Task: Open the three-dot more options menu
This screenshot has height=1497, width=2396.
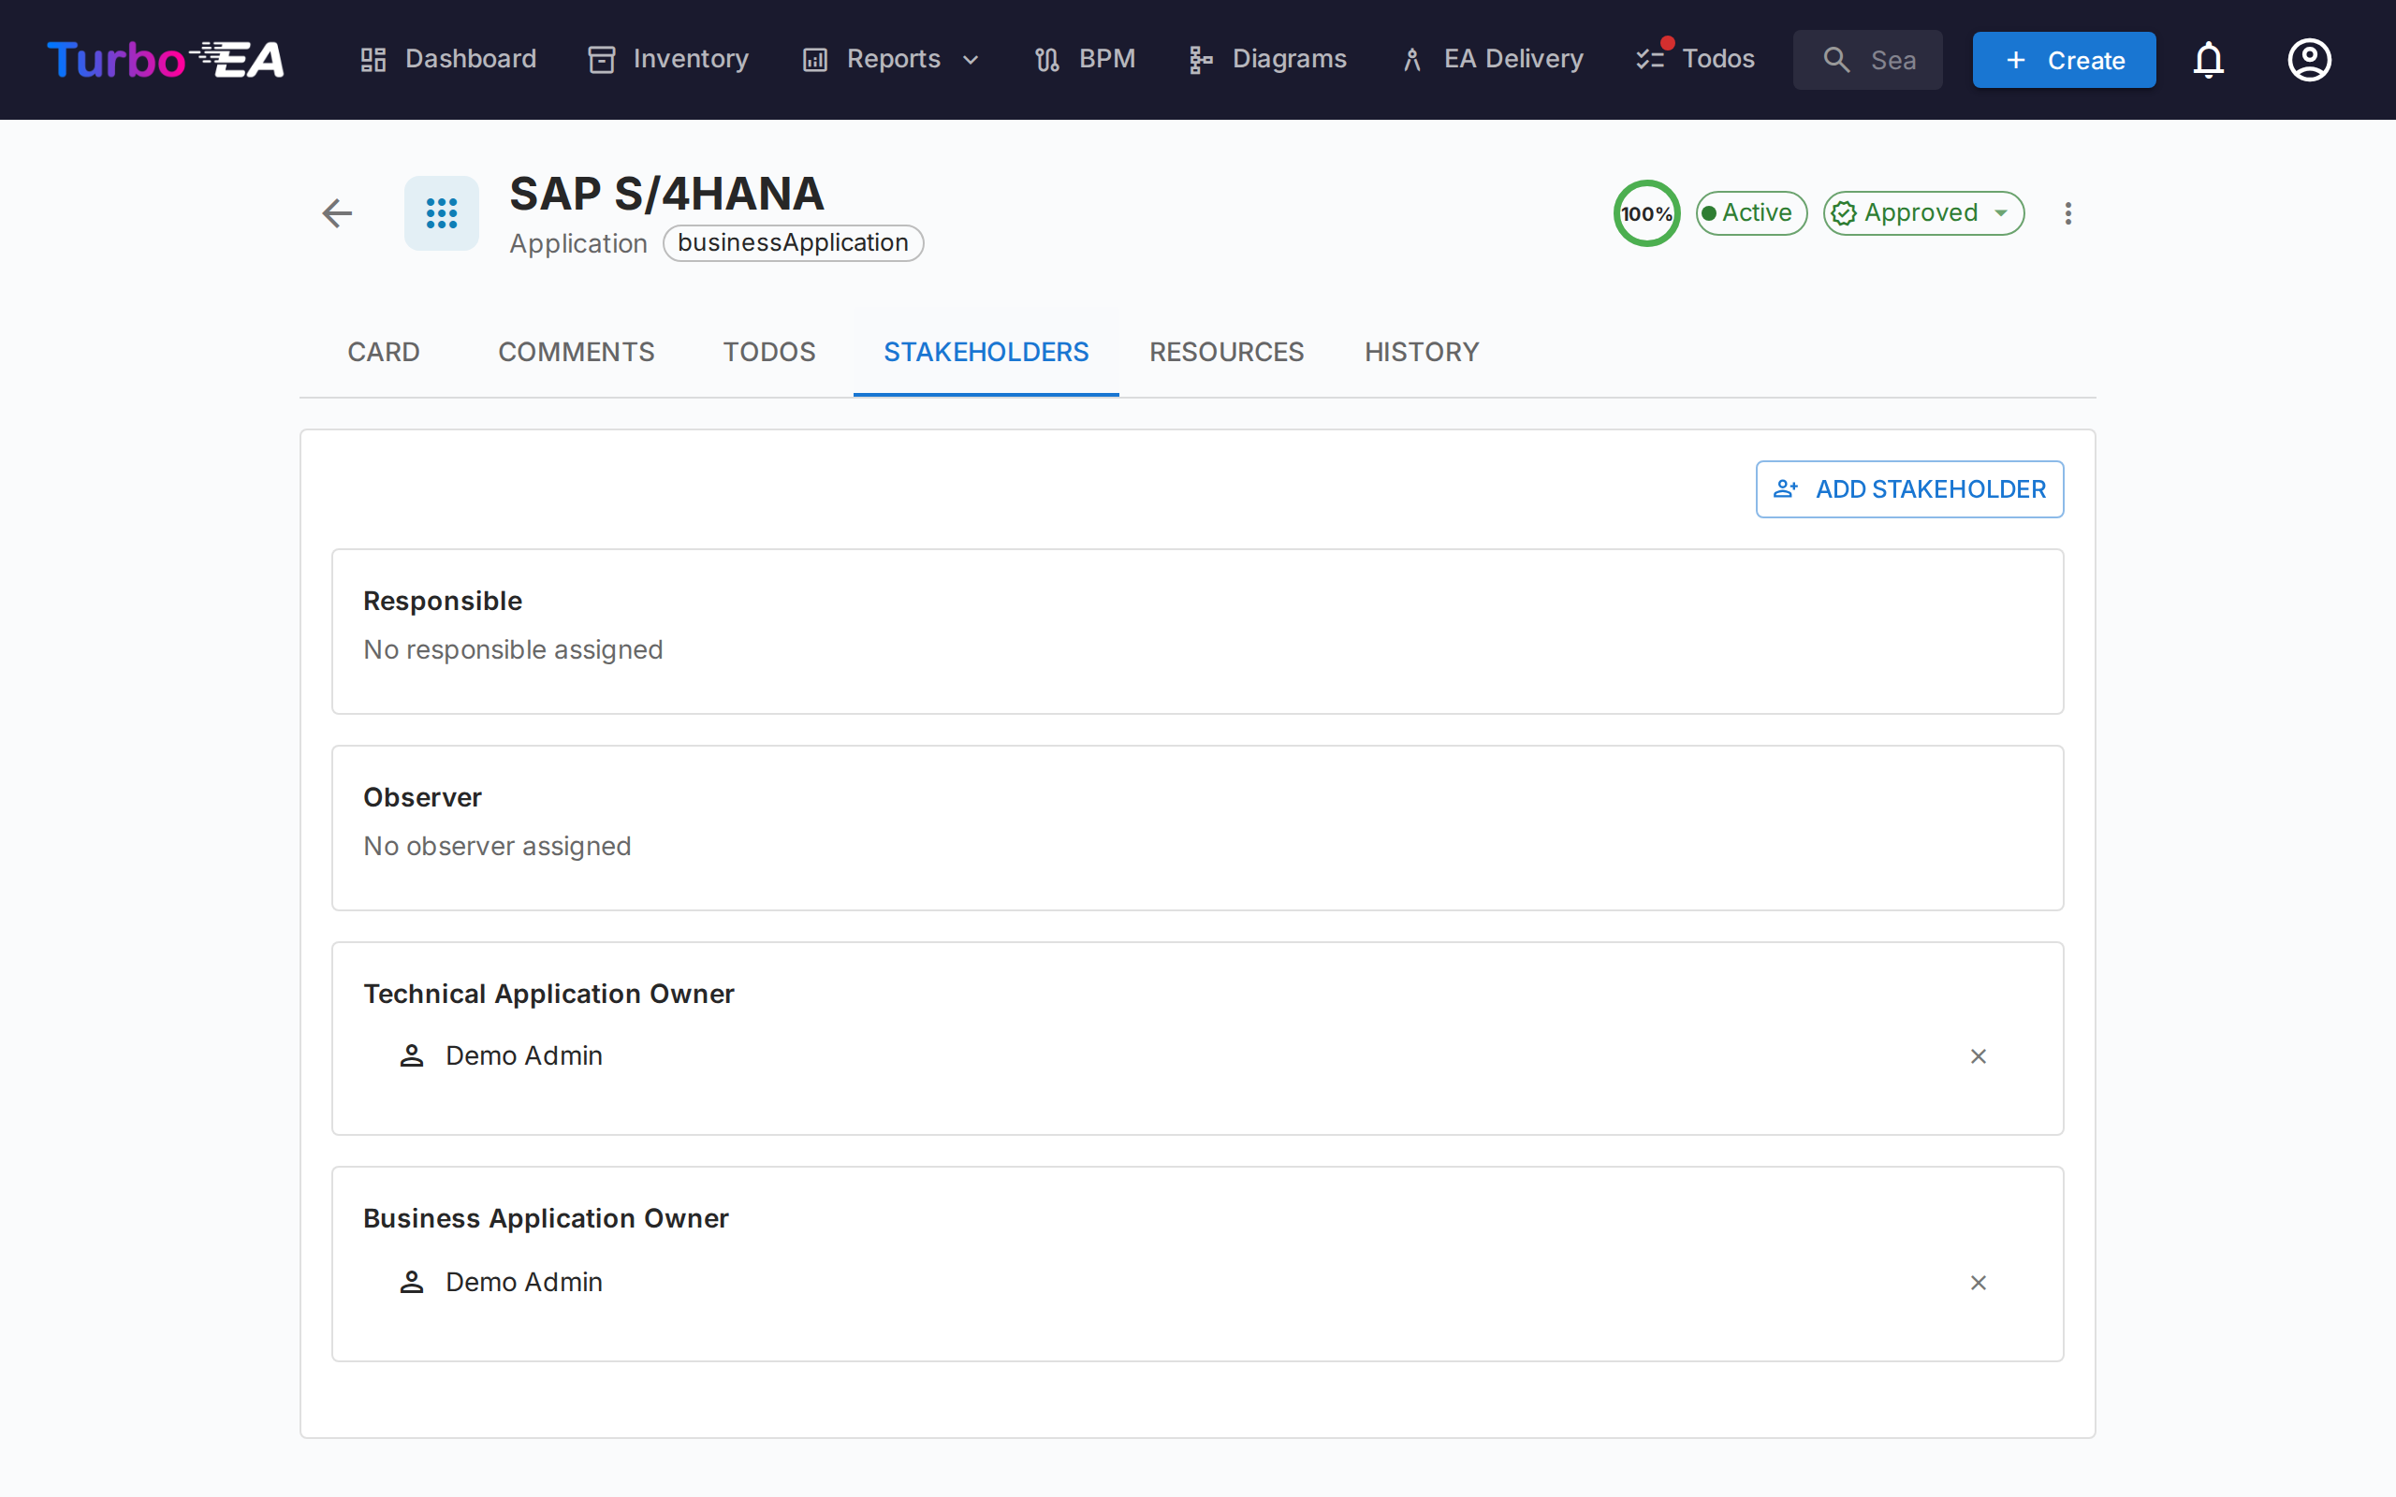Action: 2067,213
